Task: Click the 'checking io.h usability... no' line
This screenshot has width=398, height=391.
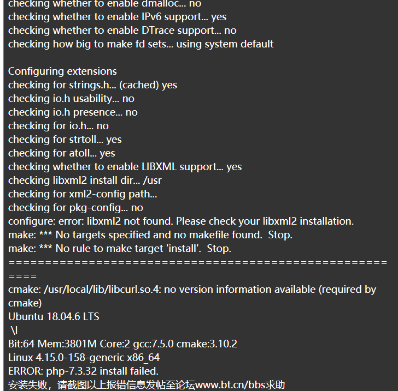Action: tap(71, 99)
